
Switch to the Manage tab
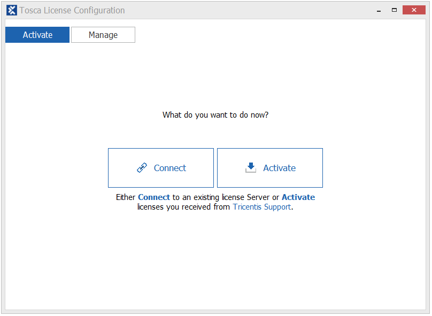pyautogui.click(x=103, y=35)
